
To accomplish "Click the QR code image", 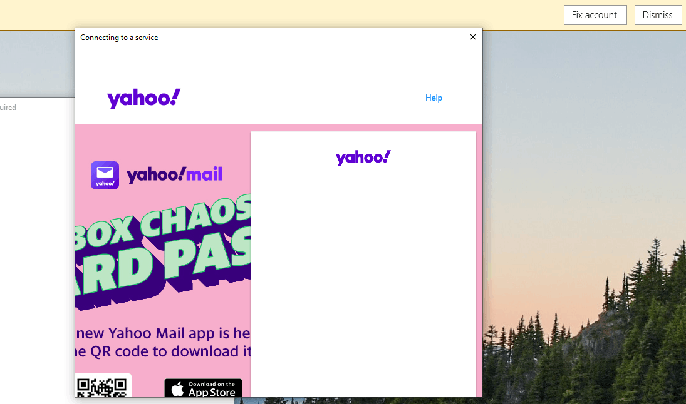I will (x=102, y=387).
